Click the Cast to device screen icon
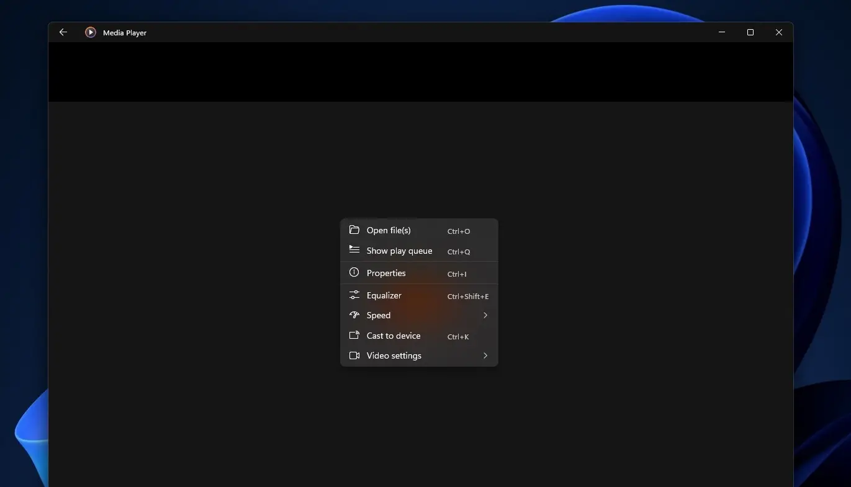The image size is (851, 487). click(354, 336)
